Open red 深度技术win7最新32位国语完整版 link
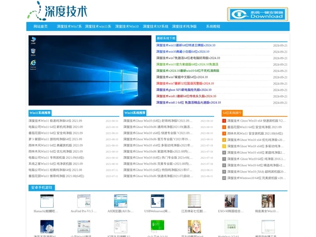This screenshot has width=316, height=237. 185,83
